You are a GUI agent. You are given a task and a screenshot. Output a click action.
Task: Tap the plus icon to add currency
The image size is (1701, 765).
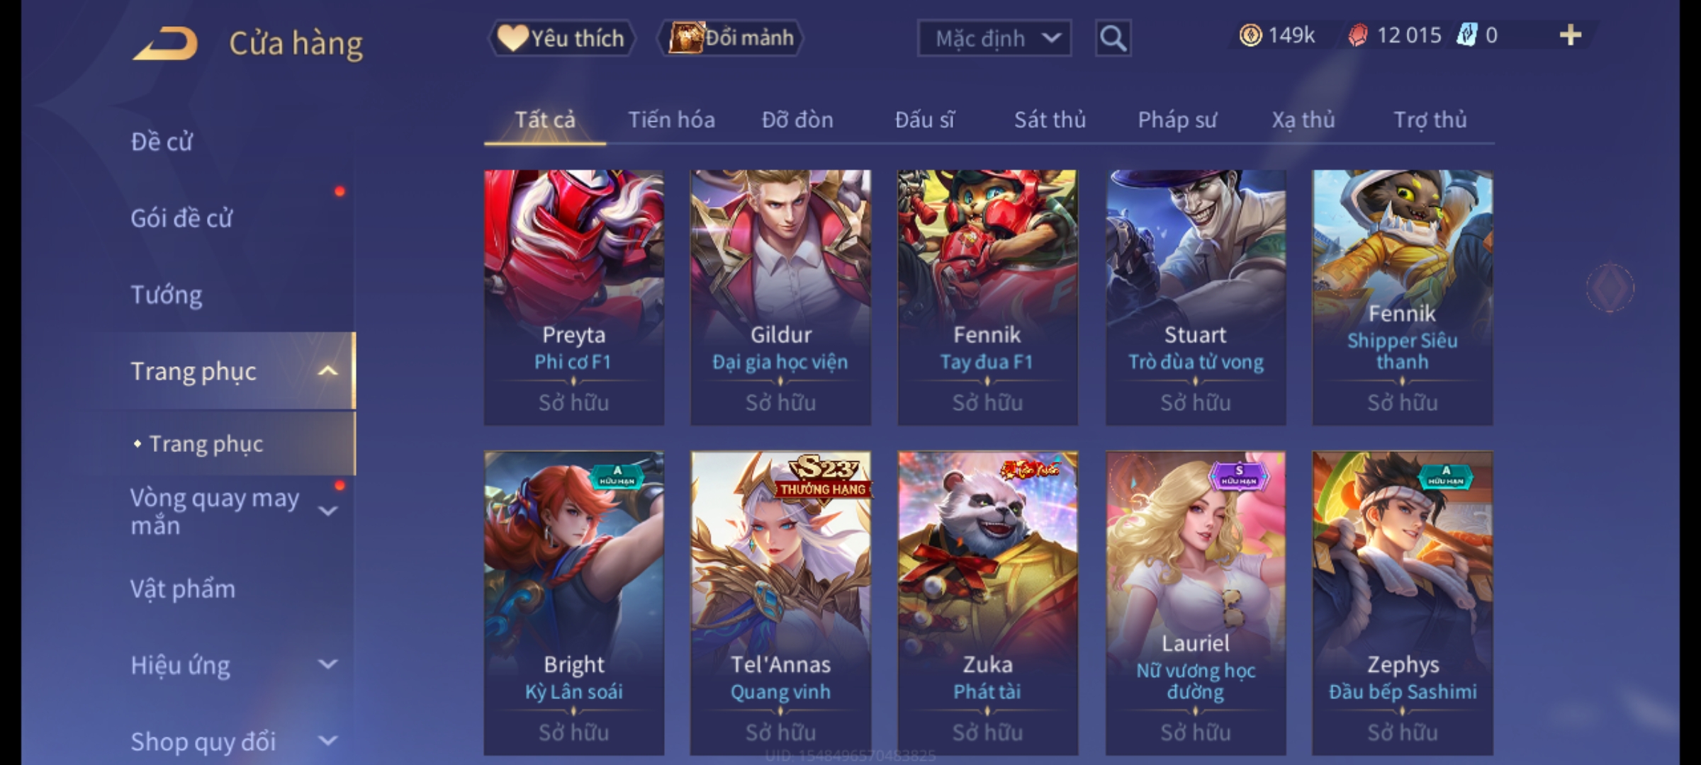tap(1571, 35)
